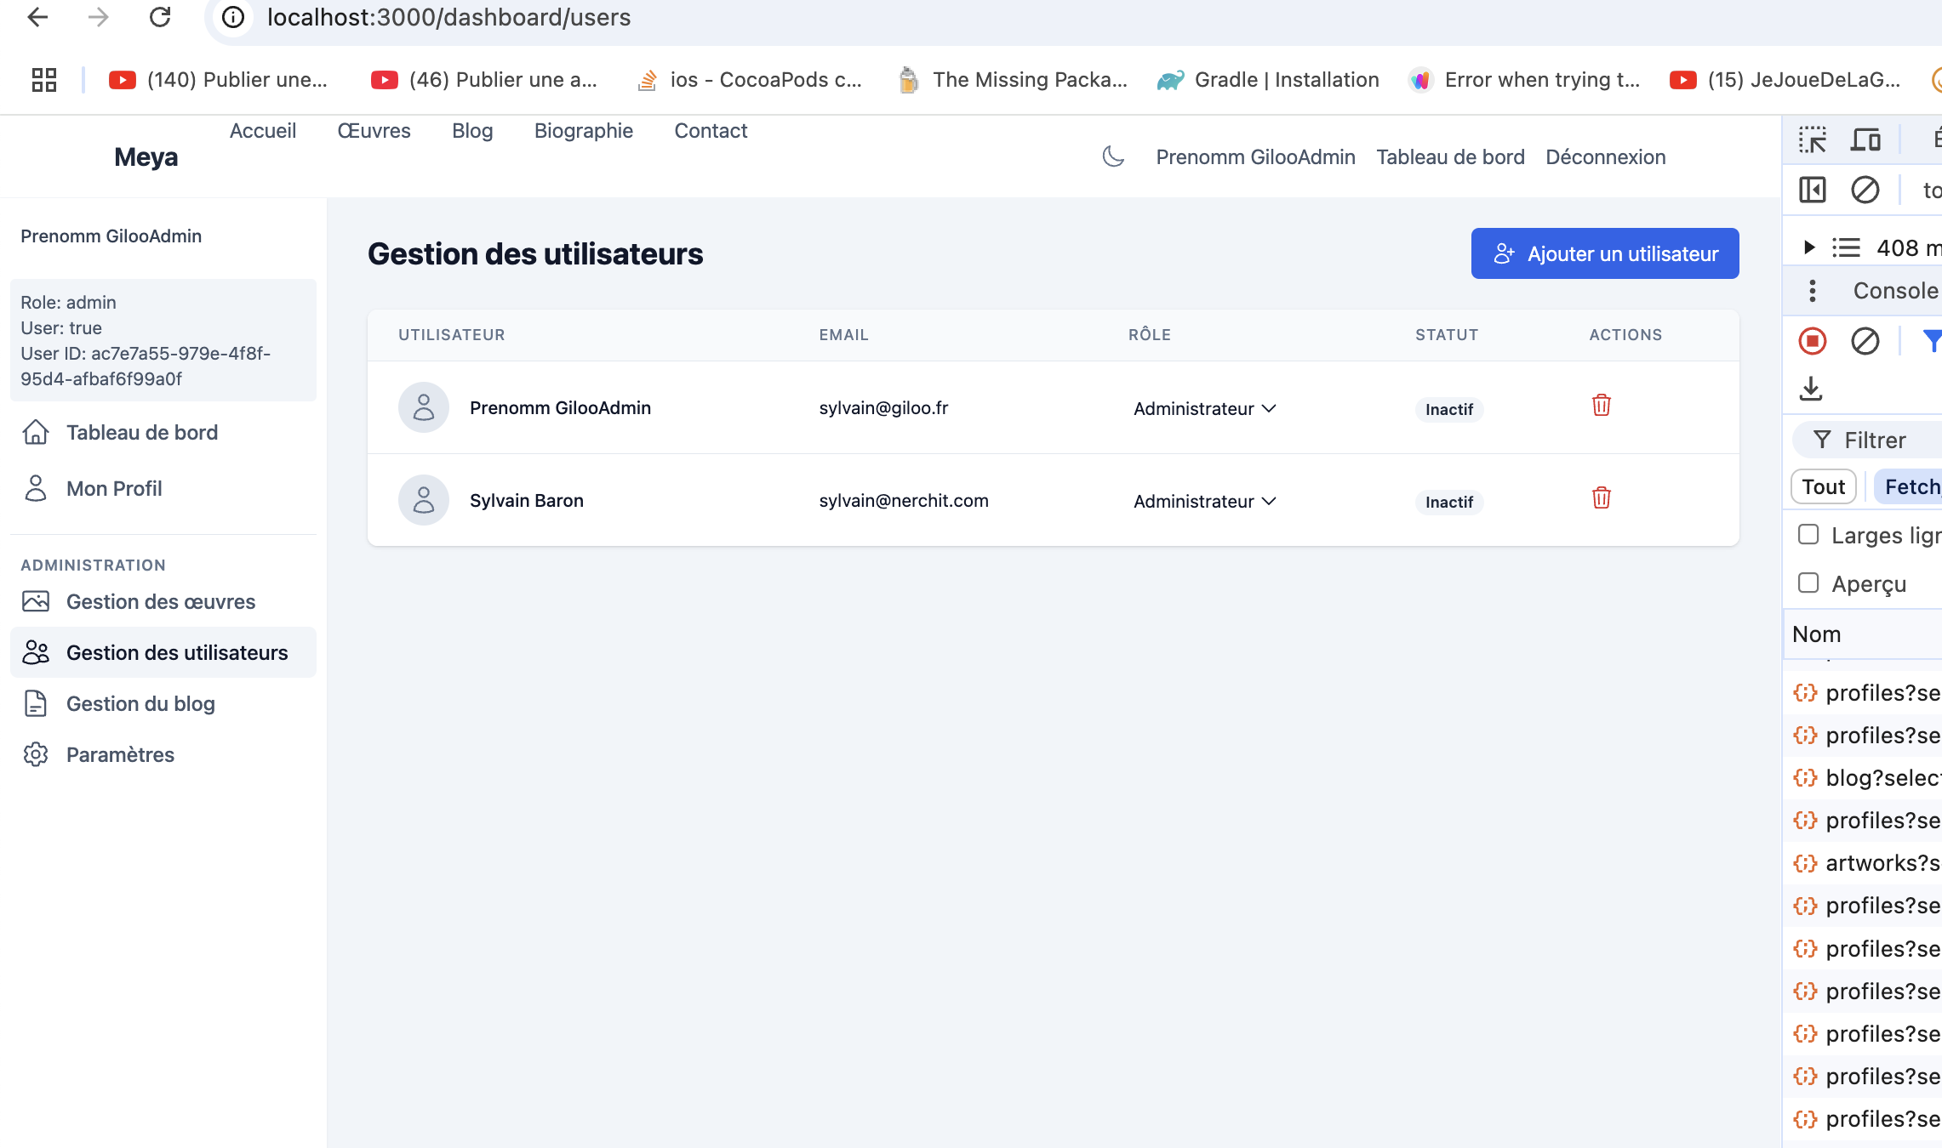Screen dimensions: 1942x1148
Task: Click the Nom column header
Action: click(x=1864, y=634)
